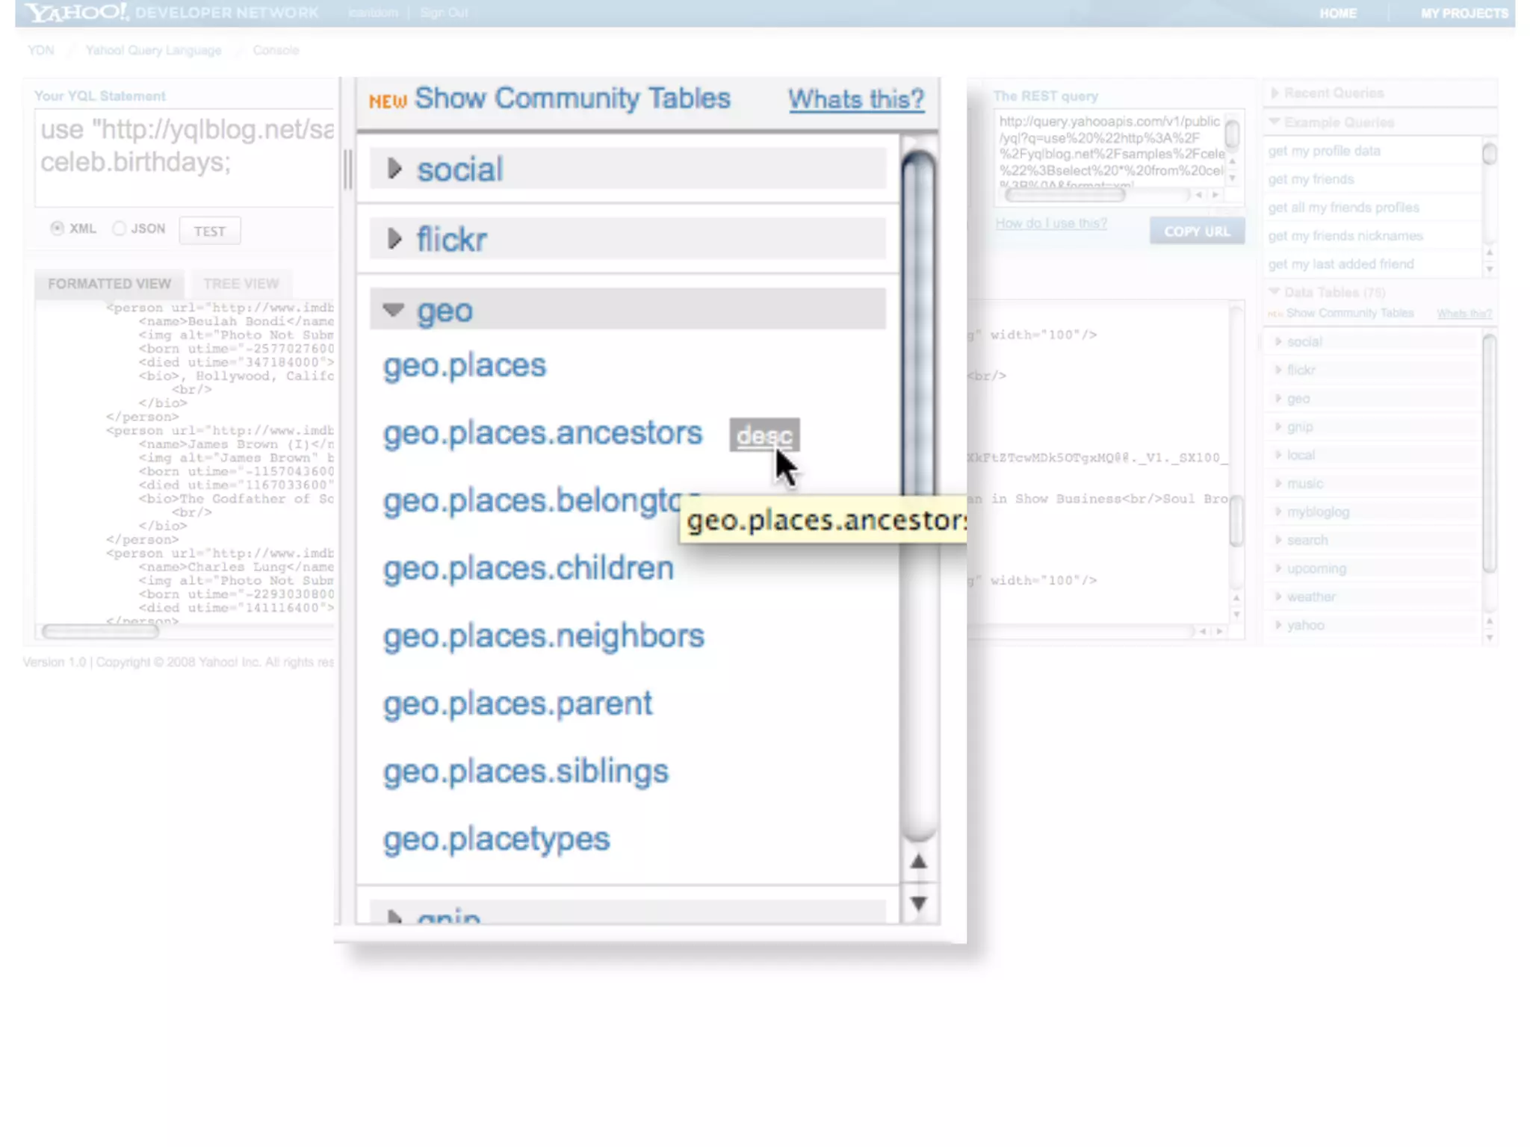This screenshot has height=1147, width=1530.
Task: Click the zoomed scrollbar down arrow
Action: point(919,904)
